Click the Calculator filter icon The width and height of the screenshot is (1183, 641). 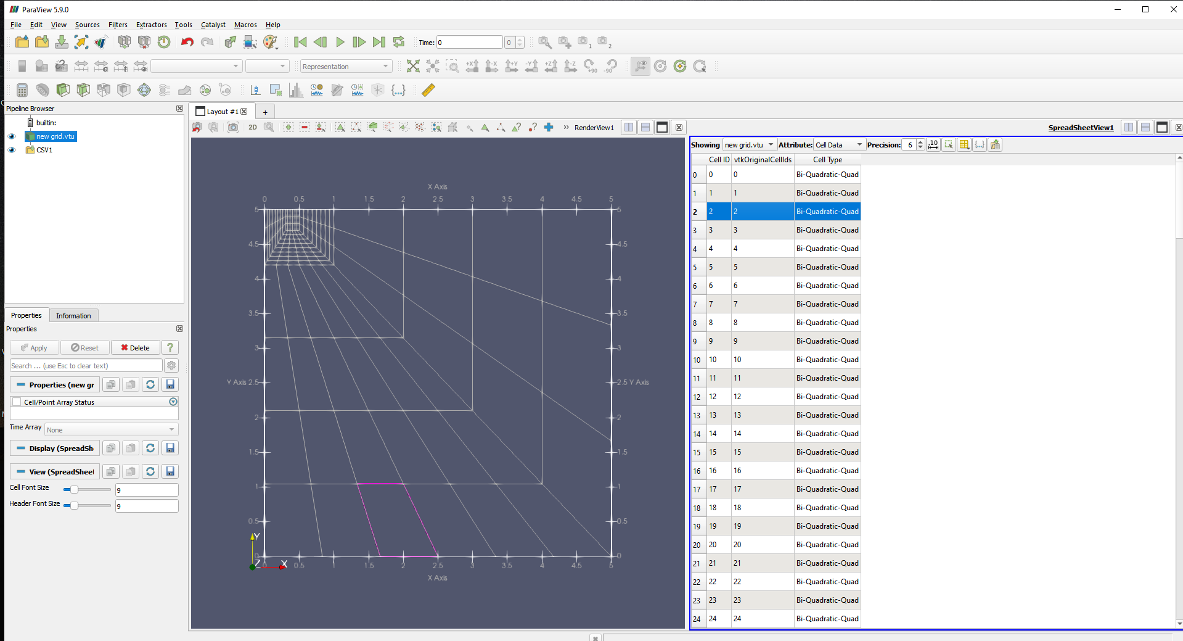coord(22,90)
